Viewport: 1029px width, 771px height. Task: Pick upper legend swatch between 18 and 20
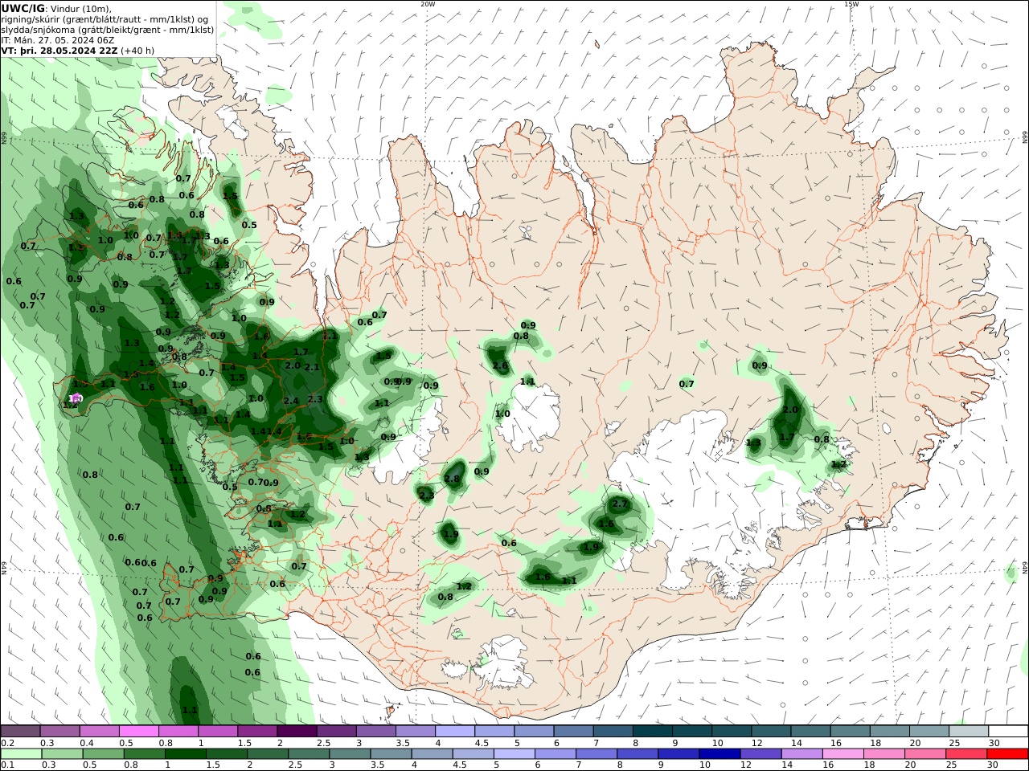(x=888, y=731)
